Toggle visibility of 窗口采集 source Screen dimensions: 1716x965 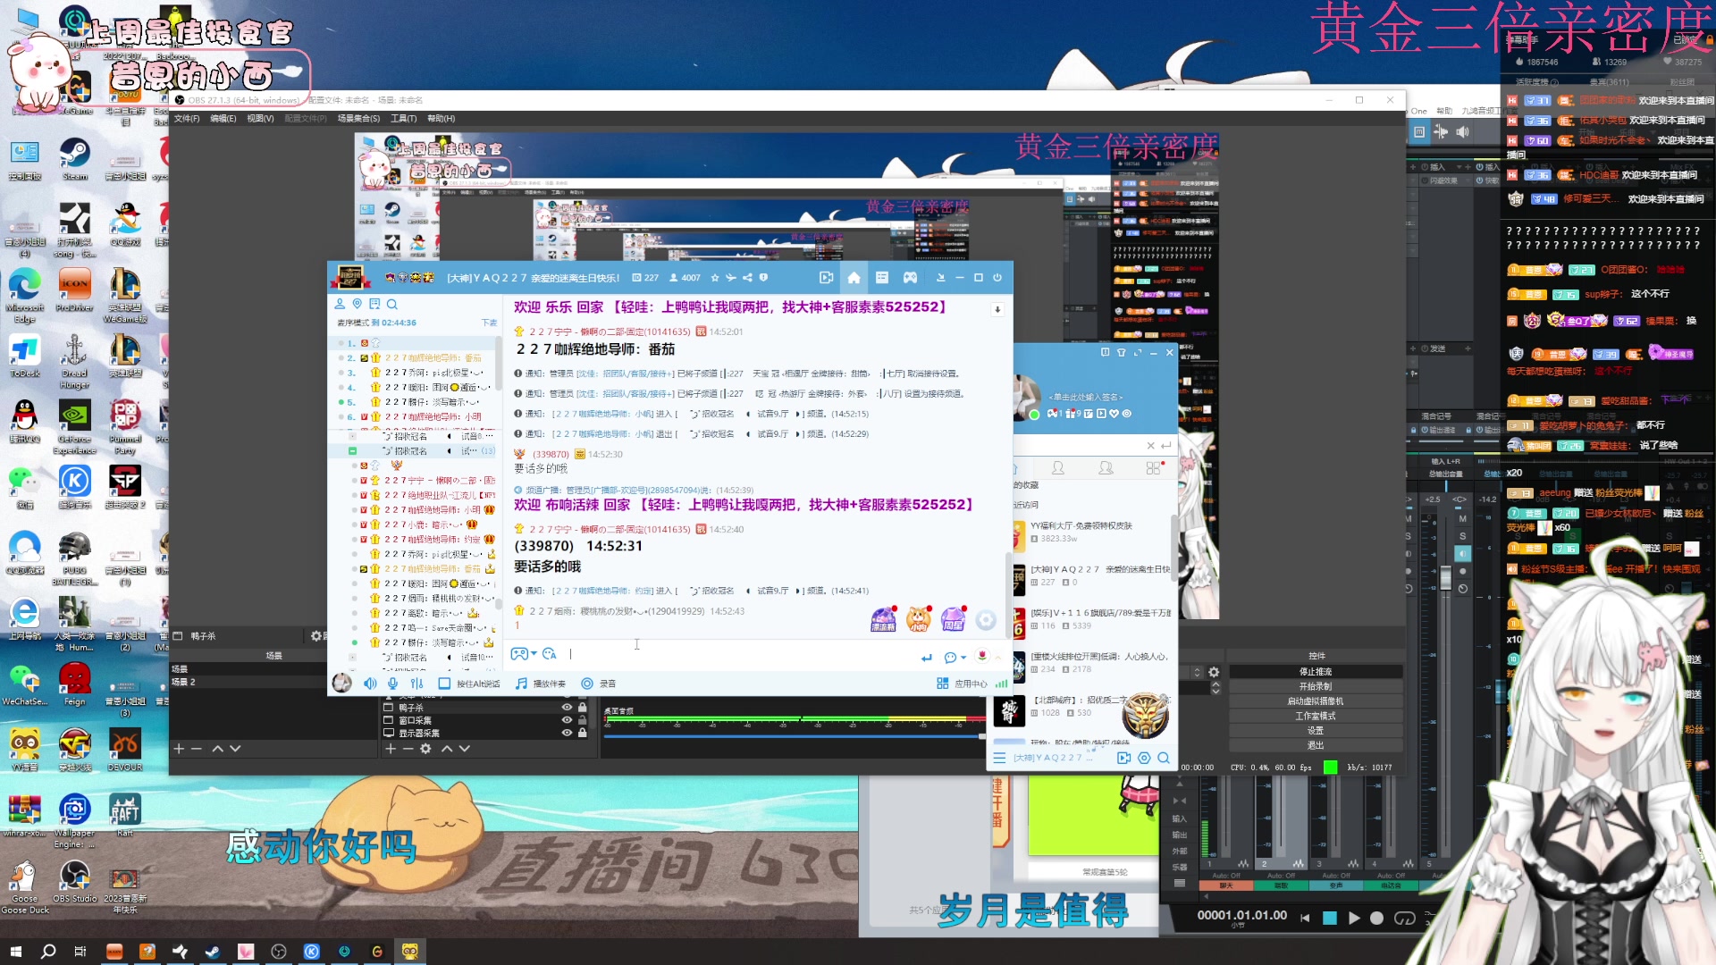(x=567, y=720)
